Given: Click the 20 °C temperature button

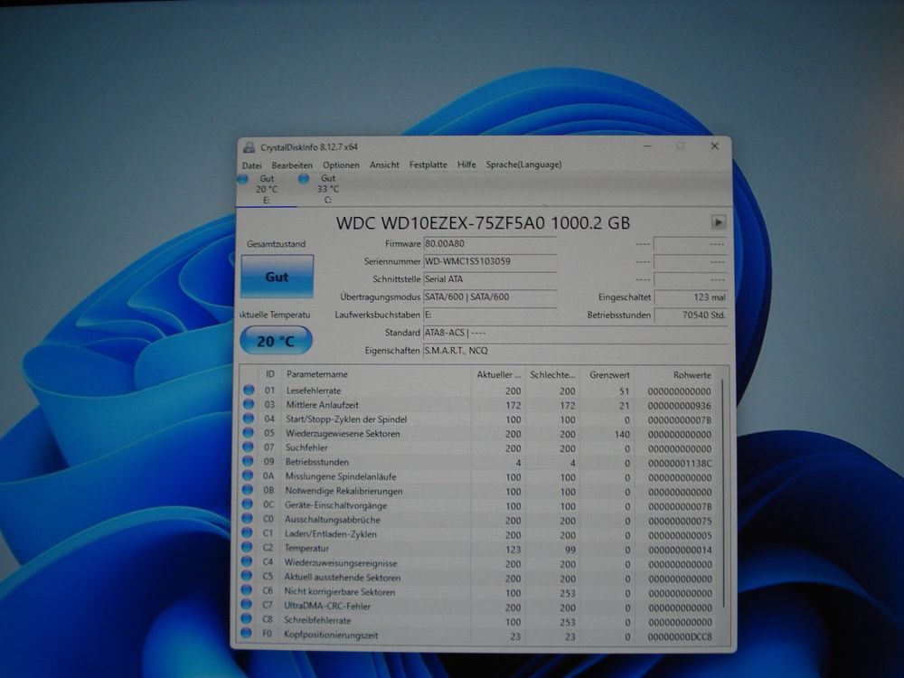Looking at the screenshot, I should coord(276,341).
